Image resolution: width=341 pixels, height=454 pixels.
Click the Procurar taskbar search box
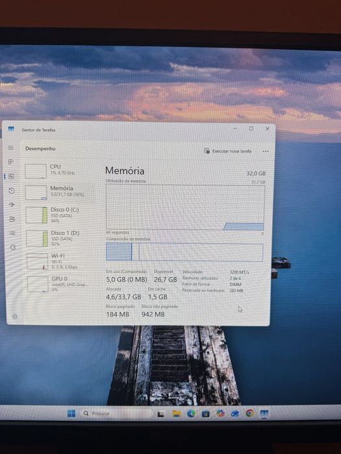[x=116, y=414]
